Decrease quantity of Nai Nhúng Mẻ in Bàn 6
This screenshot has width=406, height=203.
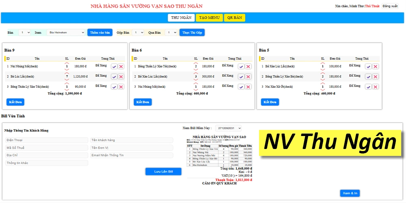coord(196,90)
